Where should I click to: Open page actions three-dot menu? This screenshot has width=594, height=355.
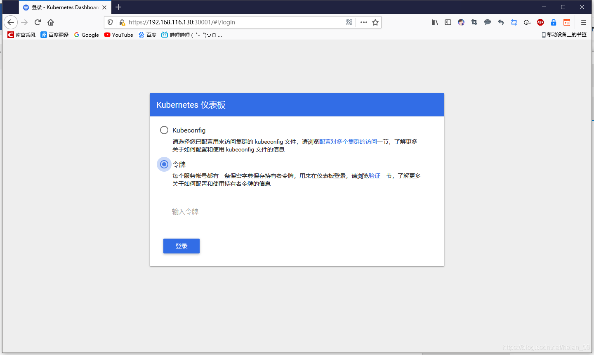[x=363, y=22]
